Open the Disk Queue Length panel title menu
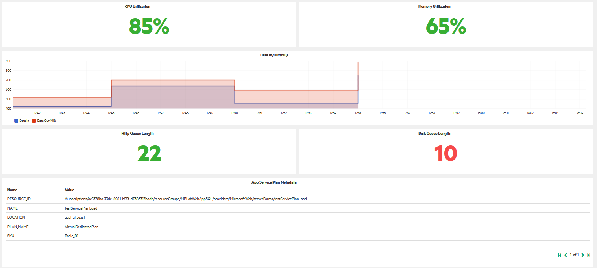 (x=434, y=133)
